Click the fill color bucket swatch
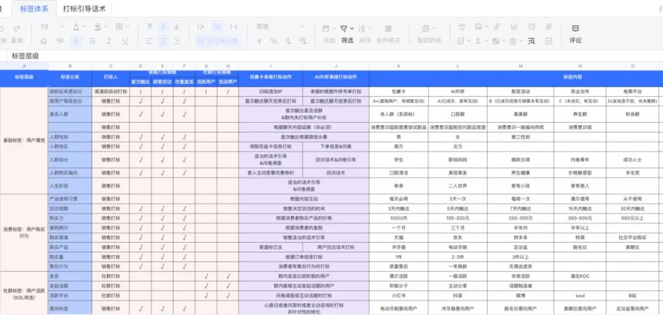 coord(98,26)
